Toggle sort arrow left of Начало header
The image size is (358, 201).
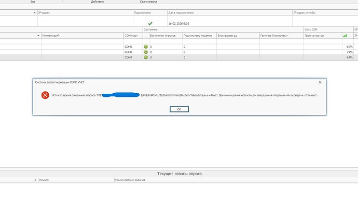tap(35, 180)
